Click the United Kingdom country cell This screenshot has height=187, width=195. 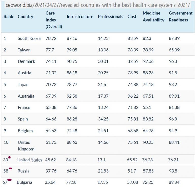pos(26,145)
